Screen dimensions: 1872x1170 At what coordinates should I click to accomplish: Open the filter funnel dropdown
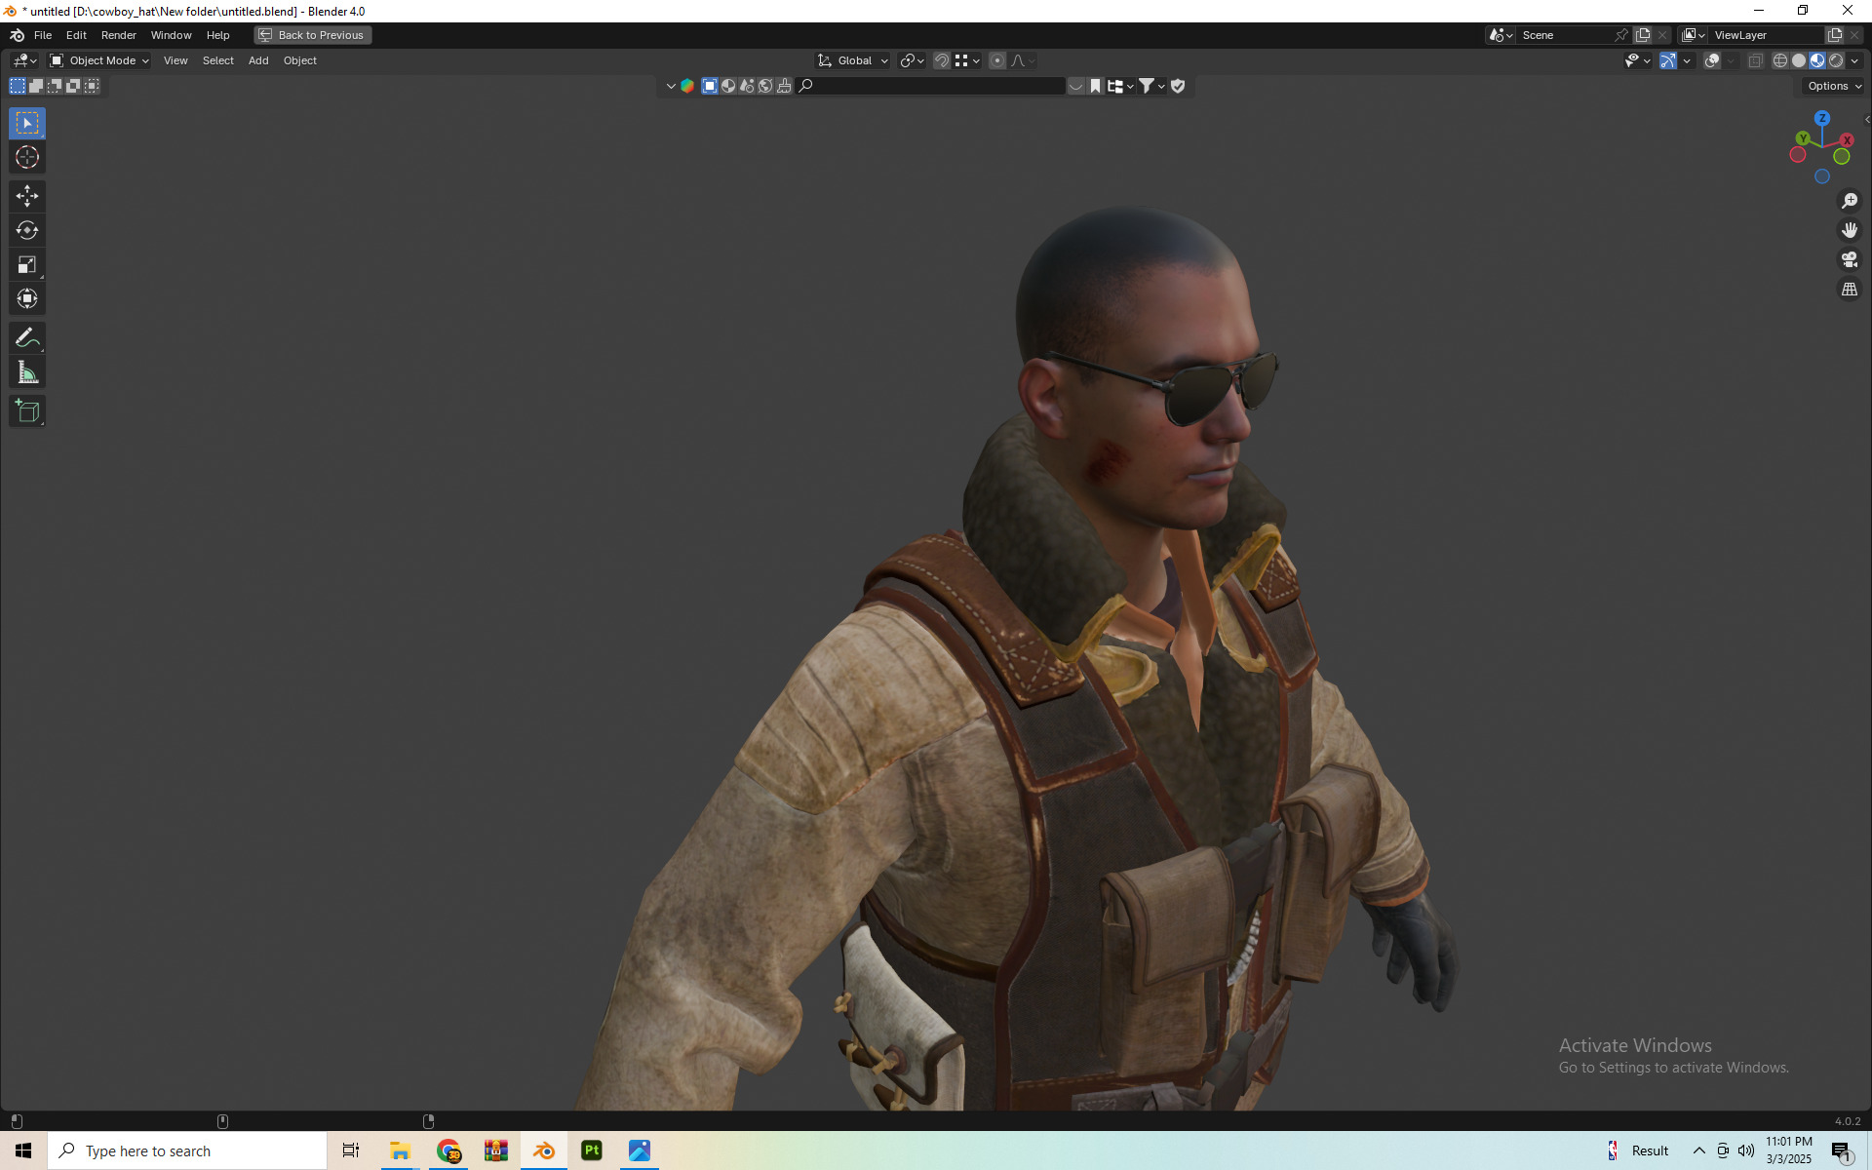coord(1152,86)
